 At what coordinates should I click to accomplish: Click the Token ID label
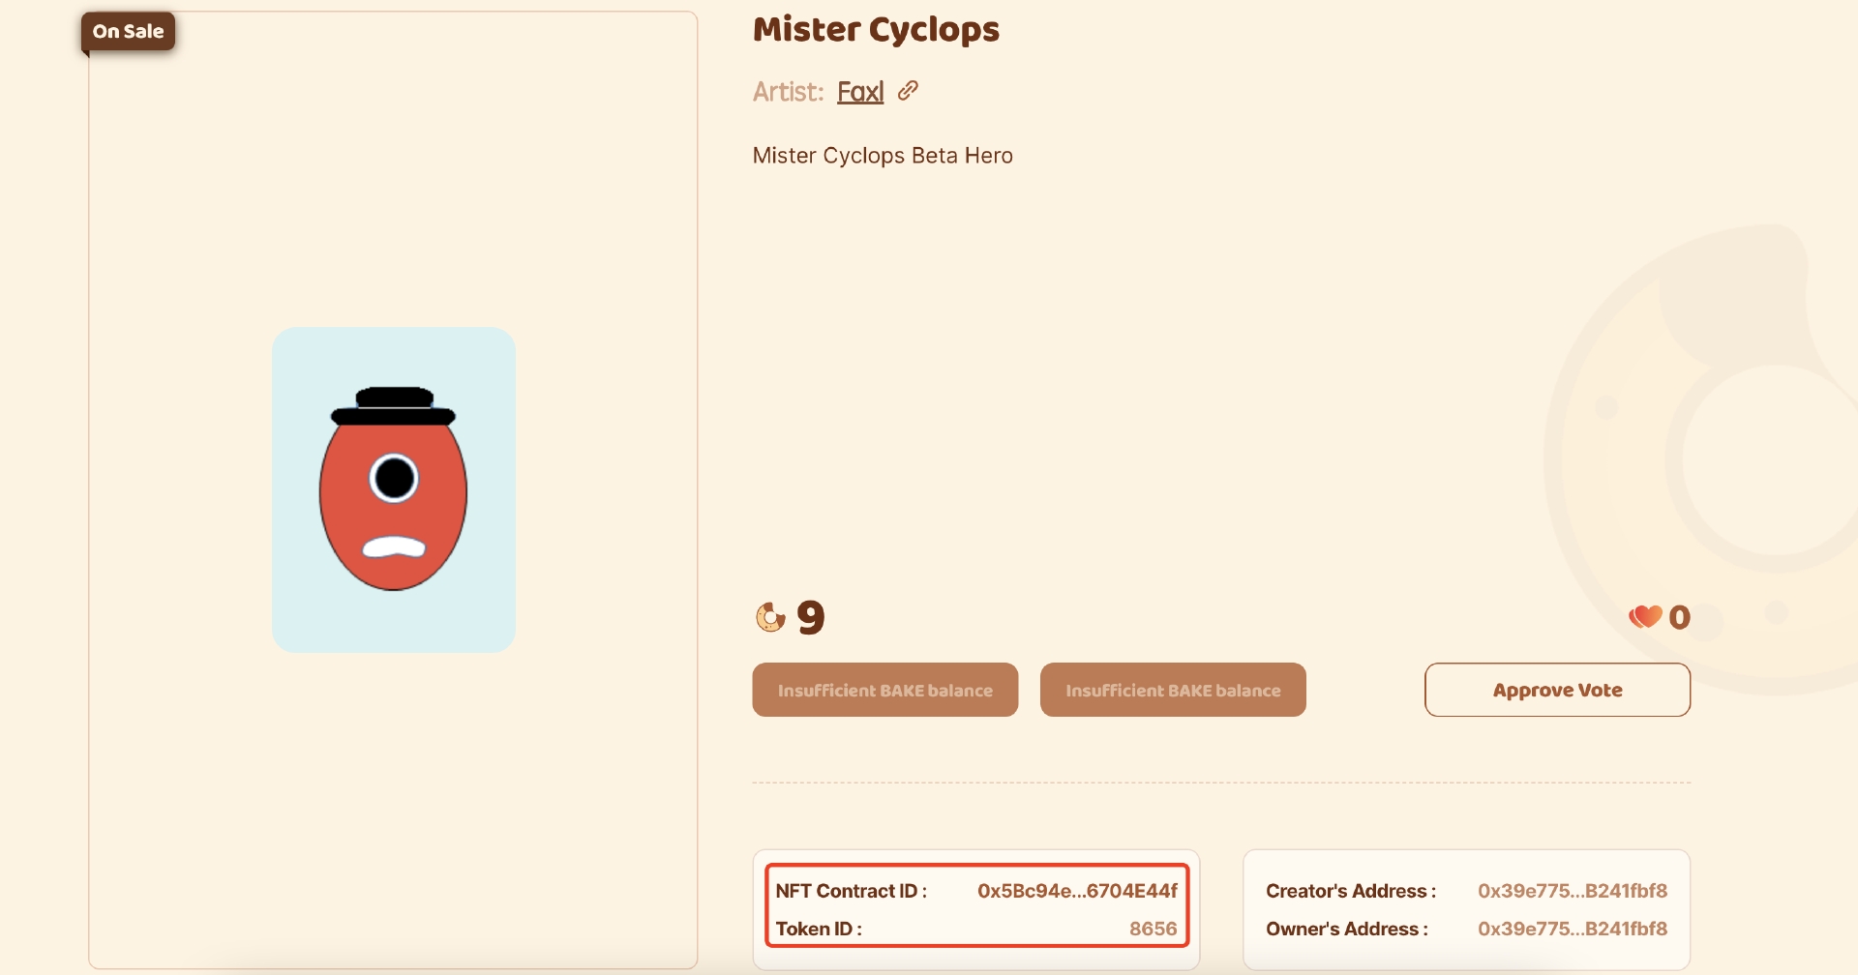pyautogui.click(x=819, y=929)
